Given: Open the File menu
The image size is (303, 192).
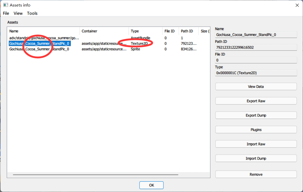Looking at the screenshot, I should [6, 13].
